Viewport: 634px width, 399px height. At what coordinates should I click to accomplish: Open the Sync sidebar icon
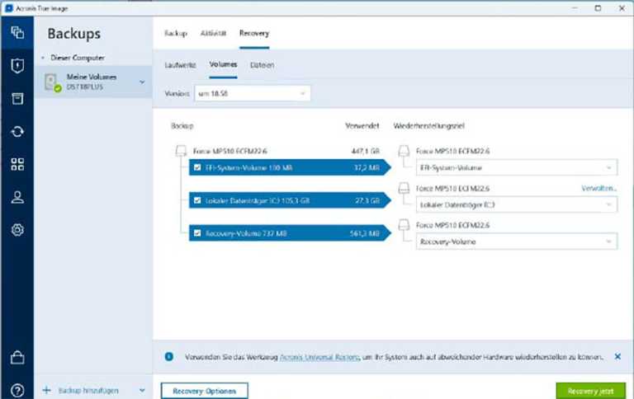click(x=17, y=132)
